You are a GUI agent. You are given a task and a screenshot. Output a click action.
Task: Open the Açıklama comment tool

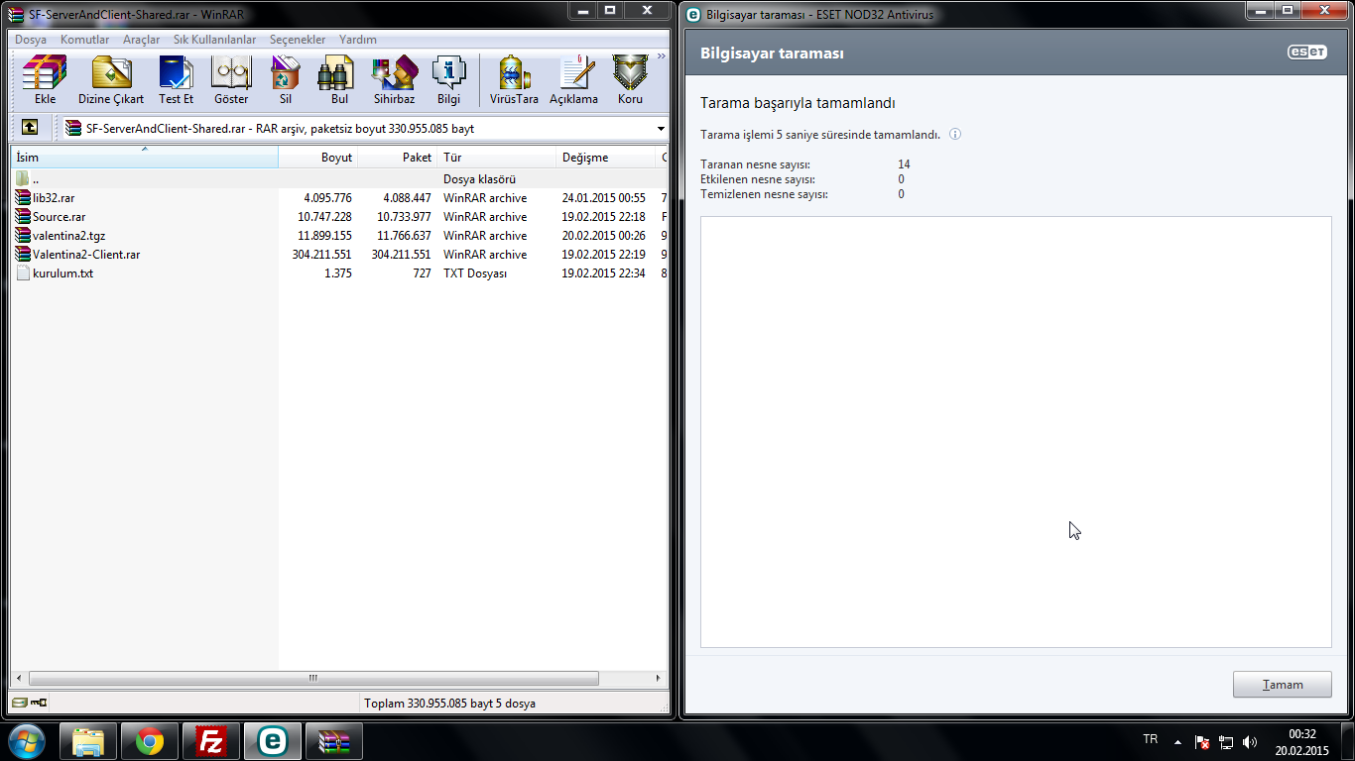(574, 80)
